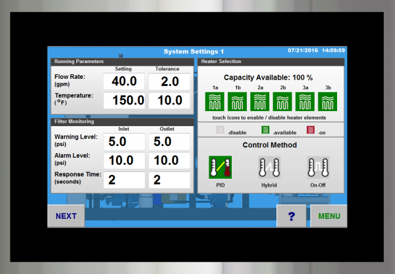Select On-Off control method icon
The width and height of the screenshot is (395, 274).
point(318,167)
